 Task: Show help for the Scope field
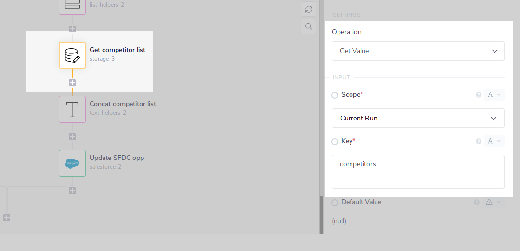[479, 95]
